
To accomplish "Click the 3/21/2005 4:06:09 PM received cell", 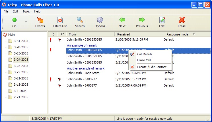I will tap(131, 85).
